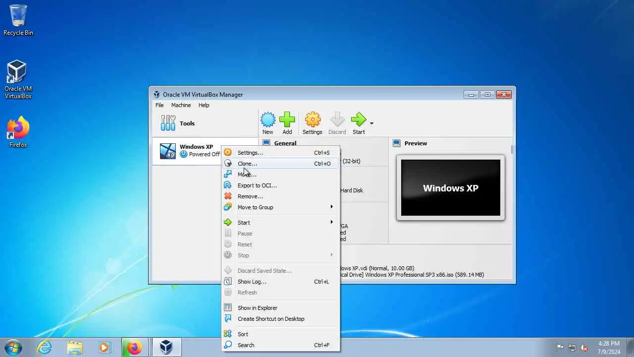Image resolution: width=634 pixels, height=357 pixels.
Task: Select the Oracle VM VirtualBox desktop shortcut
Action: (18, 80)
